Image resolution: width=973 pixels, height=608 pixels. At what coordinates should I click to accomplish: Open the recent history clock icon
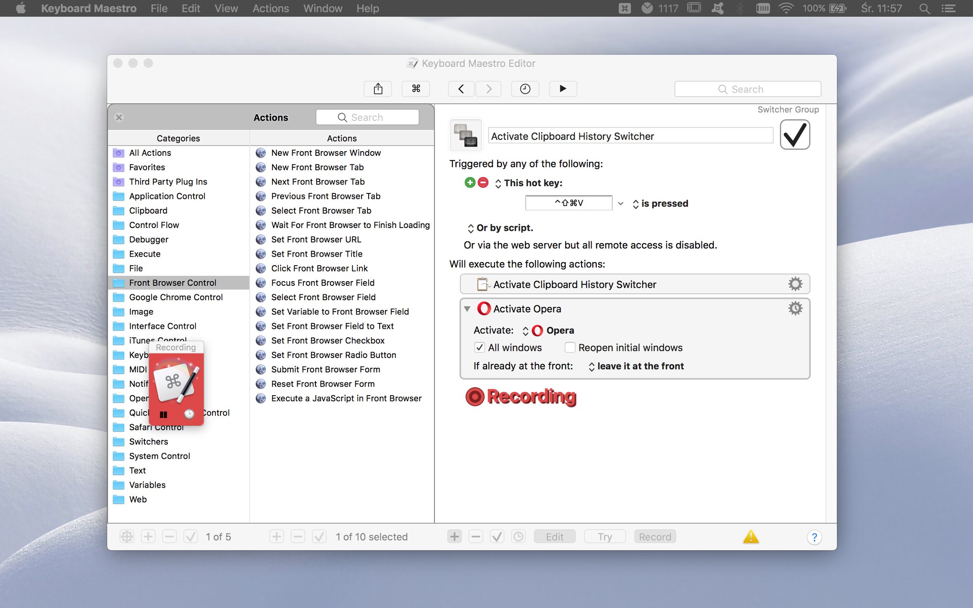click(x=525, y=89)
